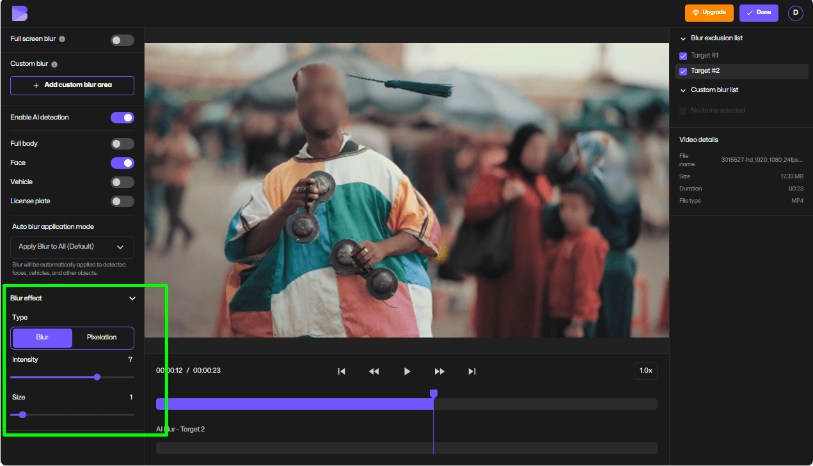Fast forward the video playback
Screen dimensions: 813x466
click(x=439, y=371)
